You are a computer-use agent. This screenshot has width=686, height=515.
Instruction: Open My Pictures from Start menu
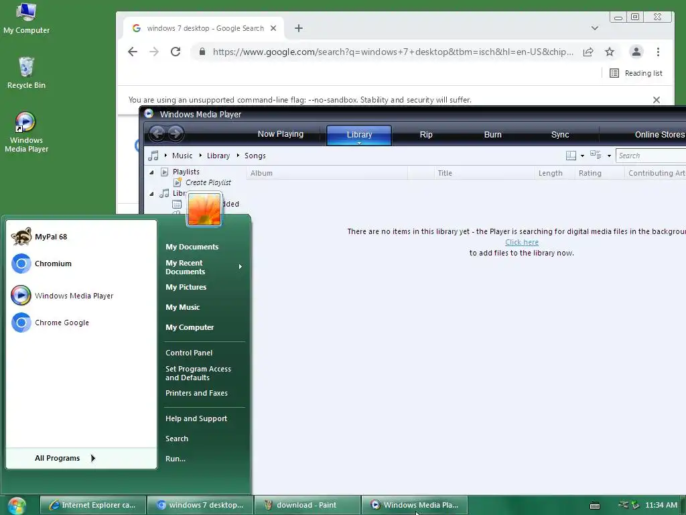pyautogui.click(x=186, y=287)
